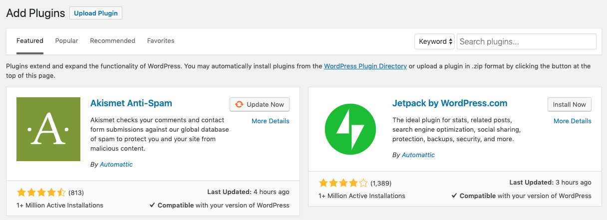Screen dimensions: 607x220
Task: Open the Favorites tab
Action: coord(161,41)
